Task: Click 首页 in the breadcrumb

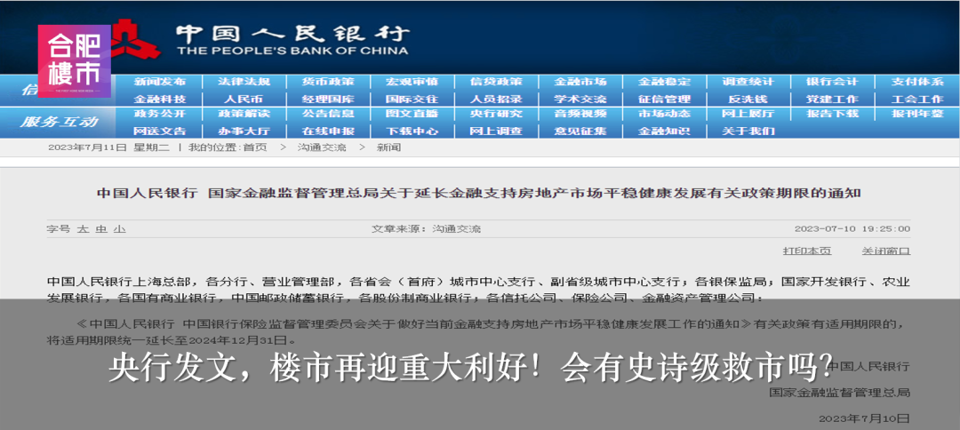Action: click(255, 147)
